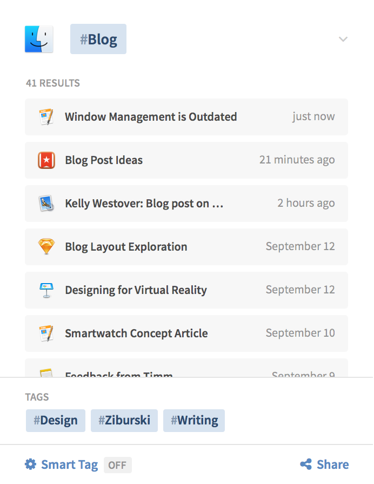Image resolution: width=374 pixels, height=484 pixels.
Task: Open the Feedback from Timm result
Action: [115, 374]
